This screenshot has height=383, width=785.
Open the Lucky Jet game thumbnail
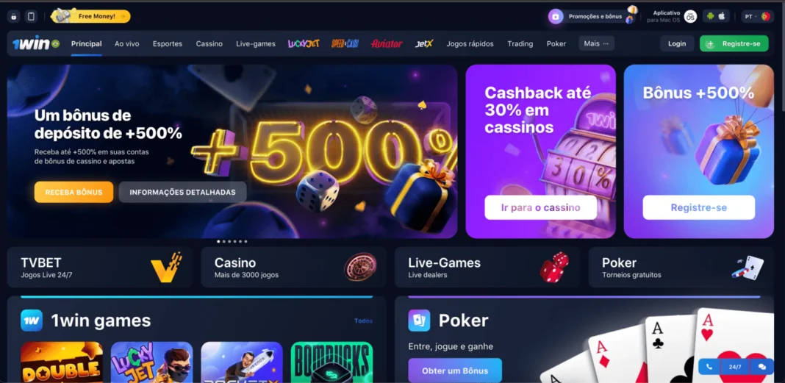[151, 362]
